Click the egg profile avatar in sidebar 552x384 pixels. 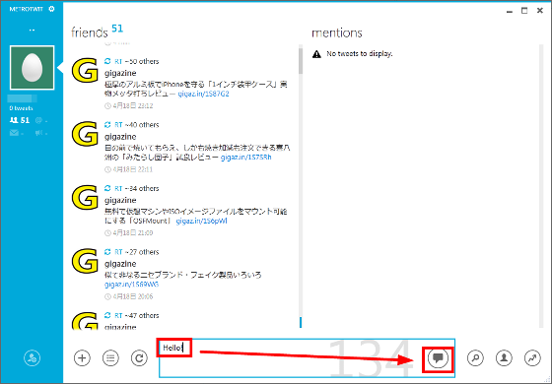click(x=32, y=68)
